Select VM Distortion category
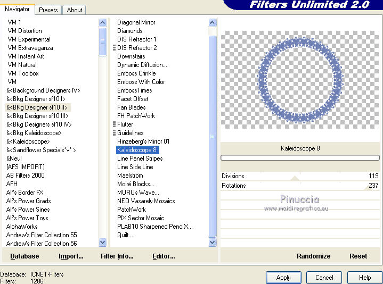The height and width of the screenshot is (284, 383). coord(25,31)
